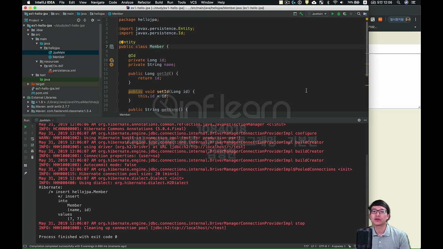
Task: Select ex1-hello-jpa.iml file
Action: tap(47, 89)
